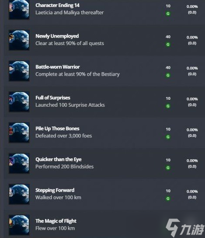This screenshot has width=205, height=238.
Task: Select the Battle-worn Warrior title text
Action: tap(58, 67)
